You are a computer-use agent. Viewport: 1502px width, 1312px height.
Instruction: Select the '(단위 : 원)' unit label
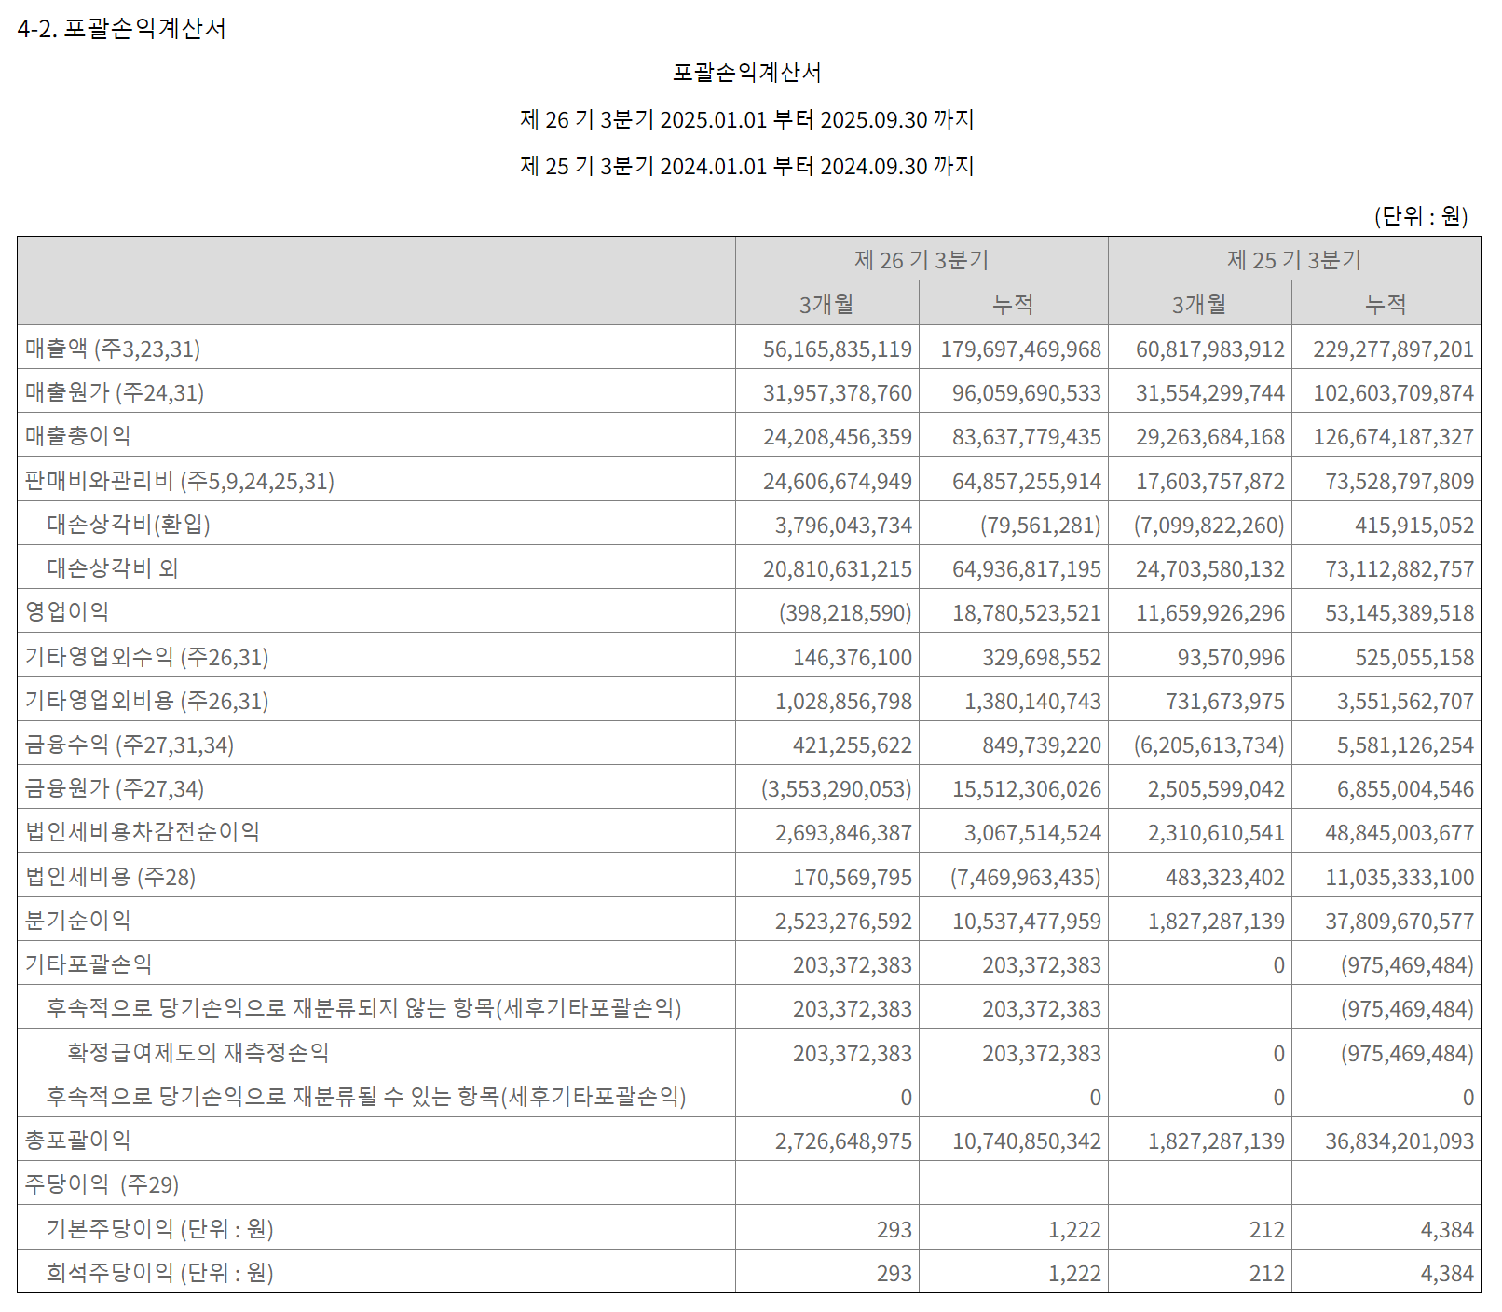point(1421,215)
